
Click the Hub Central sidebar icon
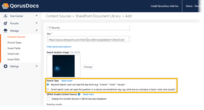pos(6,16)
